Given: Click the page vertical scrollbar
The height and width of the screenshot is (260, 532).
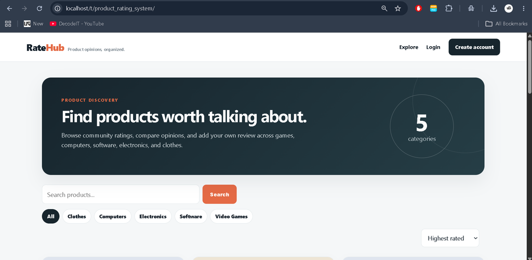Looking at the screenshot, I should (529, 66).
